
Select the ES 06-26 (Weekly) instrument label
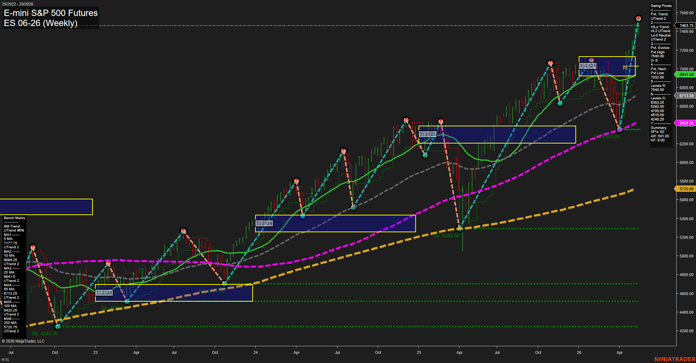[41, 23]
